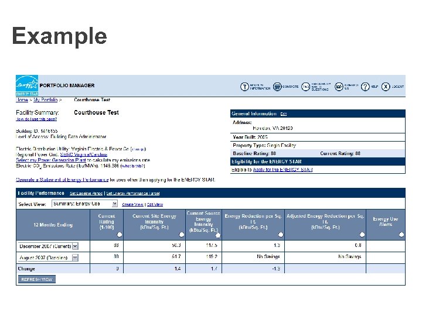Open the My Portfolio breadcrumb link
The image size is (422, 316).
tap(46, 99)
